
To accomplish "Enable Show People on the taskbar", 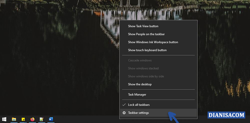I will pyautogui.click(x=158, y=34).
